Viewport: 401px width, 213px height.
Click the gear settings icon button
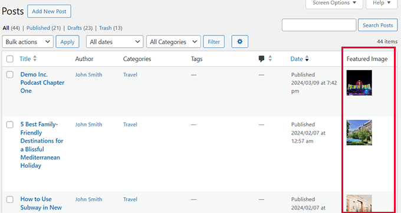point(239,41)
